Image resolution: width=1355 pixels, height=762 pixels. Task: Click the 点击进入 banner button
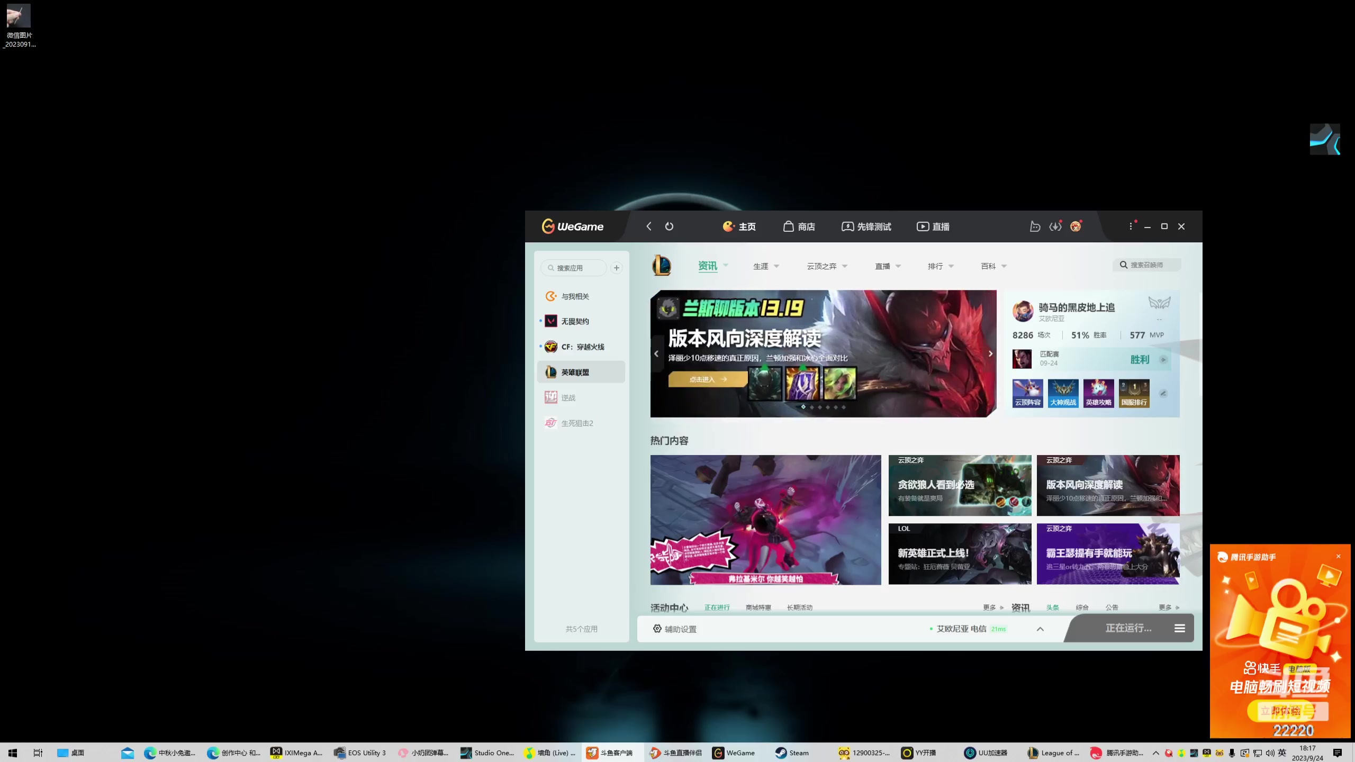[x=708, y=379]
